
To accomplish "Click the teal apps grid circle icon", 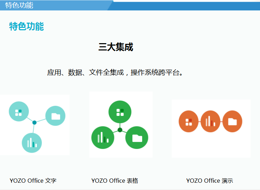I will coord(19,111).
